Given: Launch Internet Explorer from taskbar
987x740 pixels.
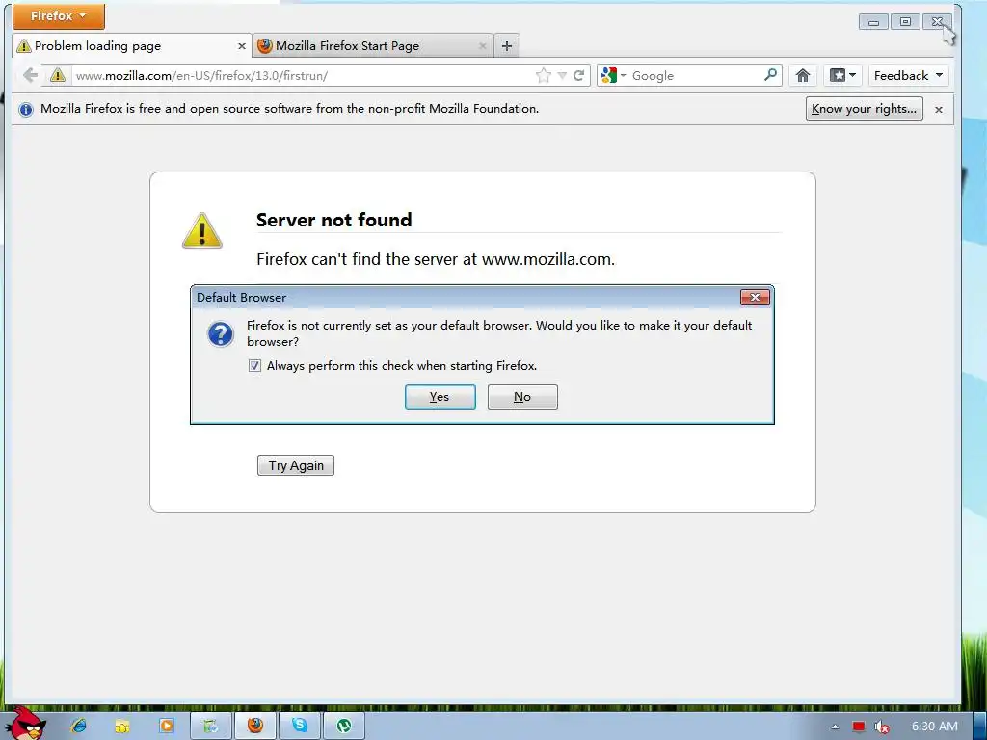Looking at the screenshot, I should click(79, 726).
